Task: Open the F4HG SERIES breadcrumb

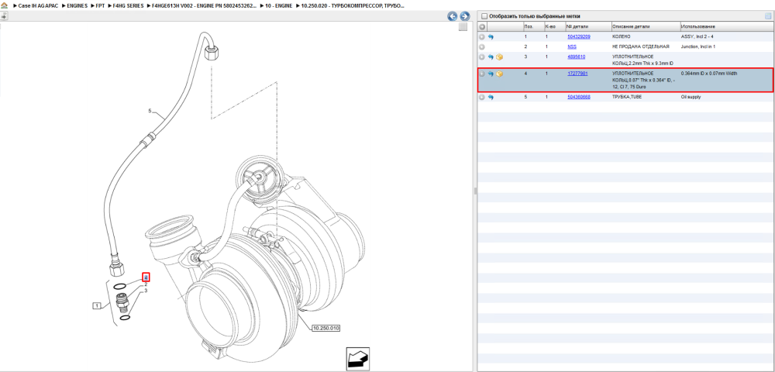Action: (128, 5)
